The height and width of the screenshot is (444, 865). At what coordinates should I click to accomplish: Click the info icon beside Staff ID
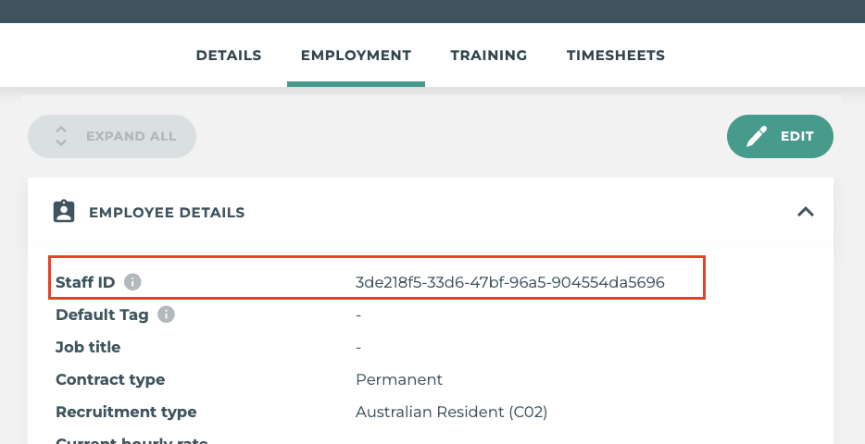pos(132,282)
